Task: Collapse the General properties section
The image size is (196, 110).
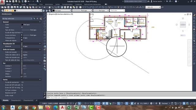Action: tap(40, 22)
